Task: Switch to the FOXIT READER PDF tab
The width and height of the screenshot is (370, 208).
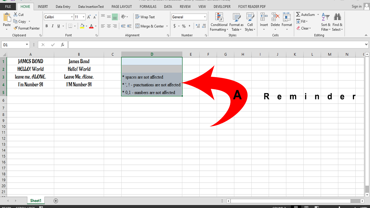Action: [252, 6]
